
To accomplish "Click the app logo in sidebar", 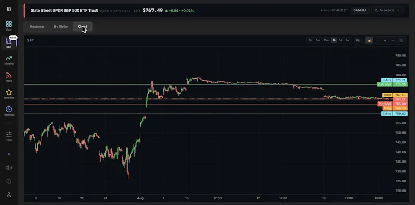I will click(9, 9).
